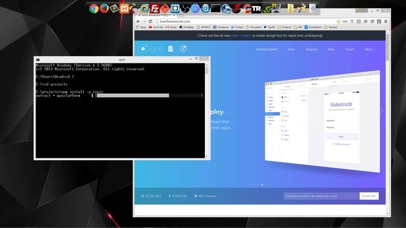Open the FileZilla dock icon
Screen dimensions: 406x228
click(x=155, y=9)
